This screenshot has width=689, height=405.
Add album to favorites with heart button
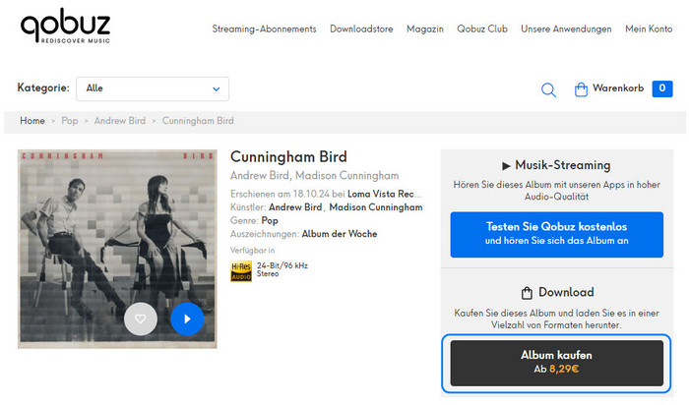click(141, 319)
